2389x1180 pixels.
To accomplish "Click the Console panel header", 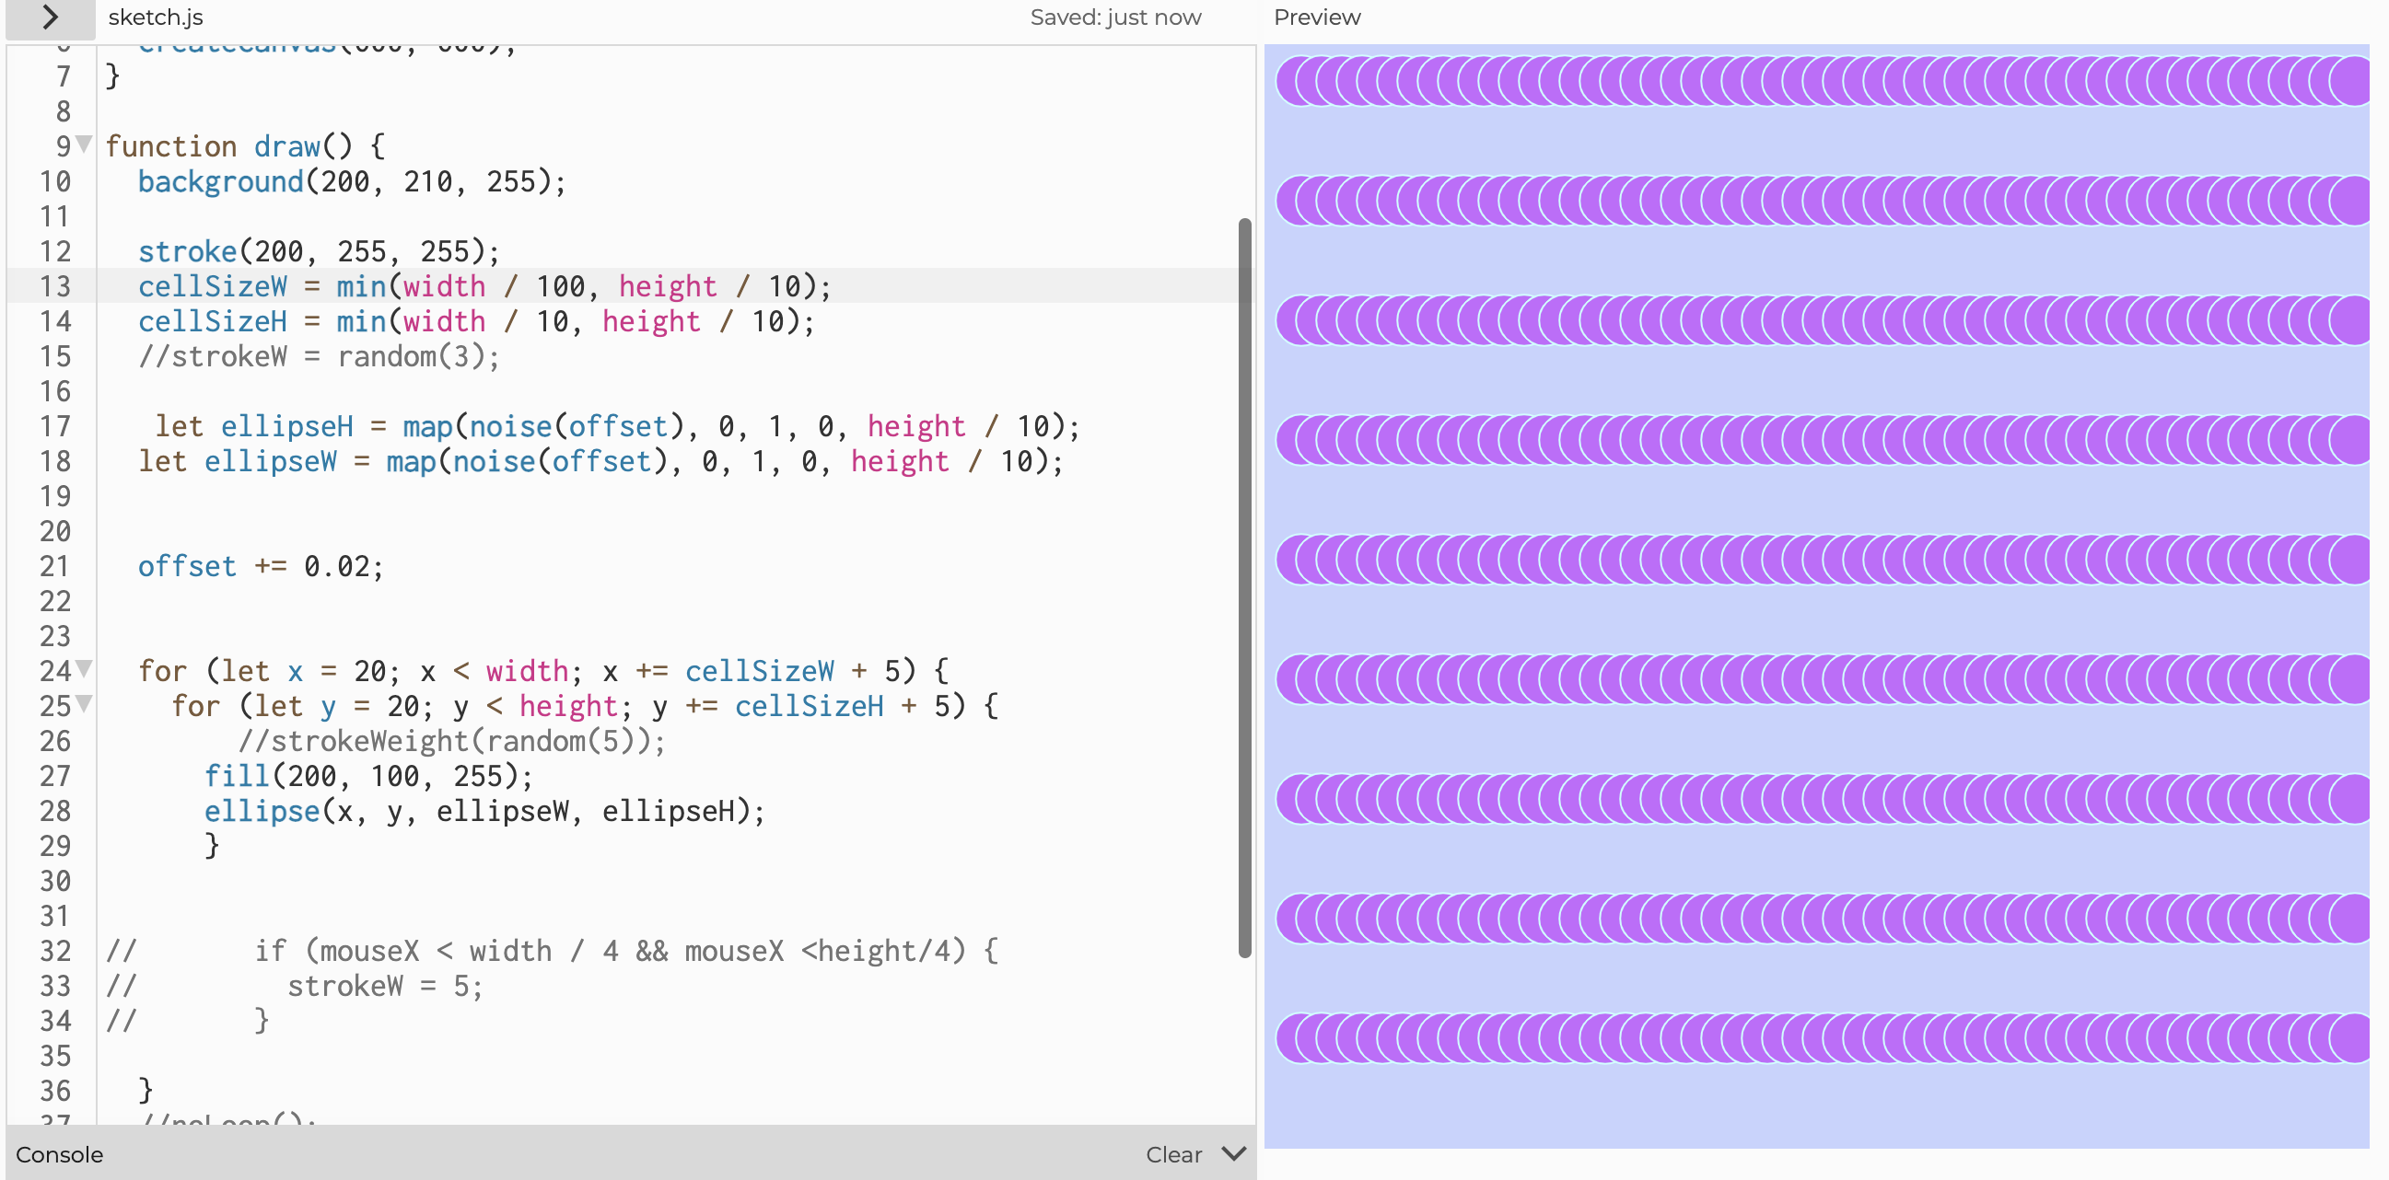I will (59, 1154).
